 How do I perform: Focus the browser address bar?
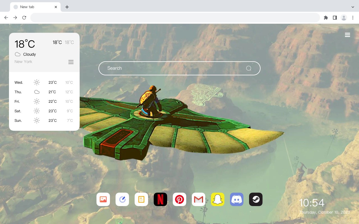coord(175,18)
